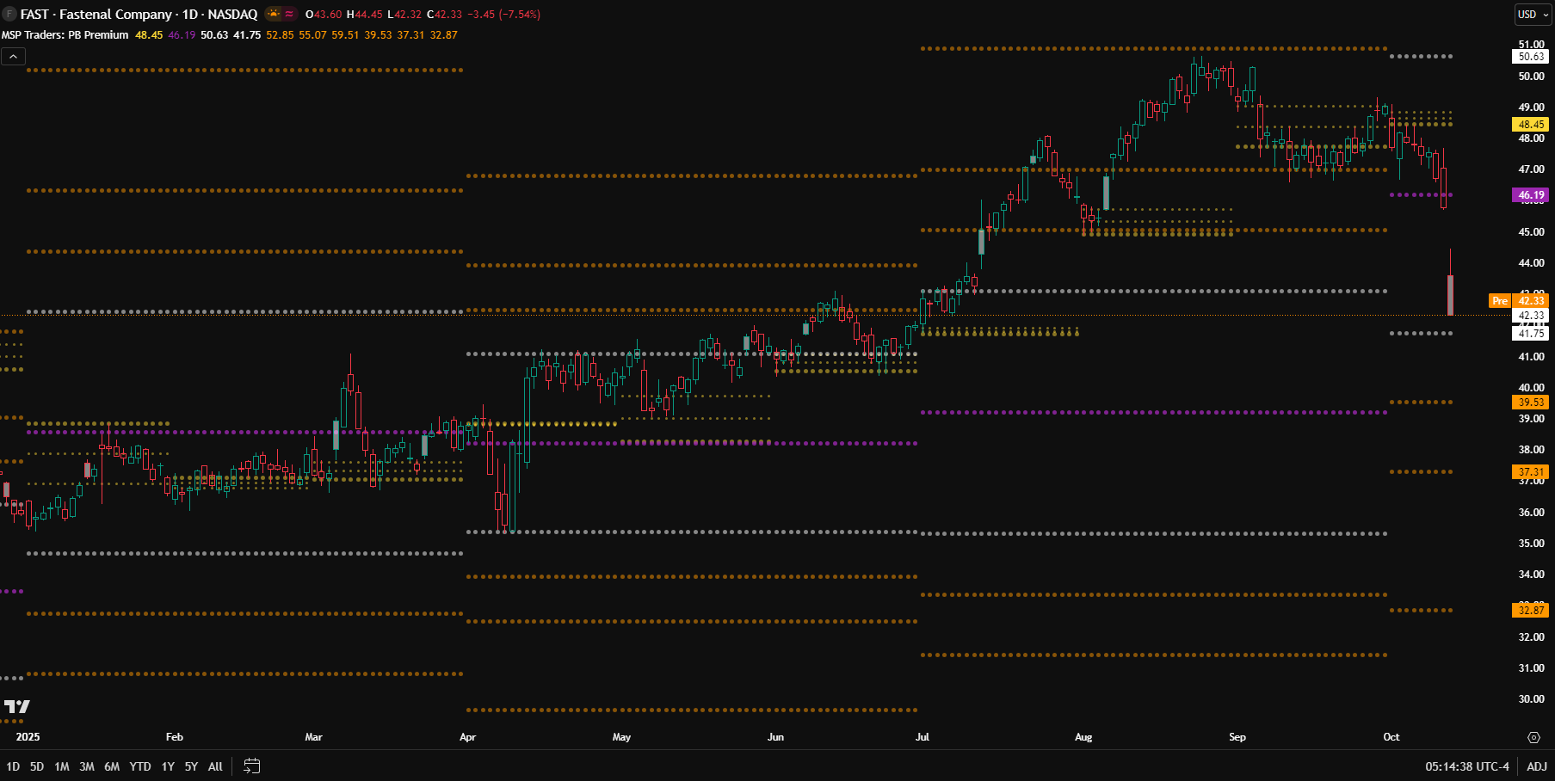Click the purple 46.19 price label
Viewport: 1555px width, 781px height.
click(1530, 195)
